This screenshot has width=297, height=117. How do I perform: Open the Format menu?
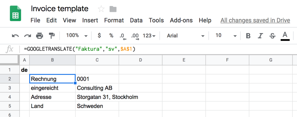tap(114, 20)
